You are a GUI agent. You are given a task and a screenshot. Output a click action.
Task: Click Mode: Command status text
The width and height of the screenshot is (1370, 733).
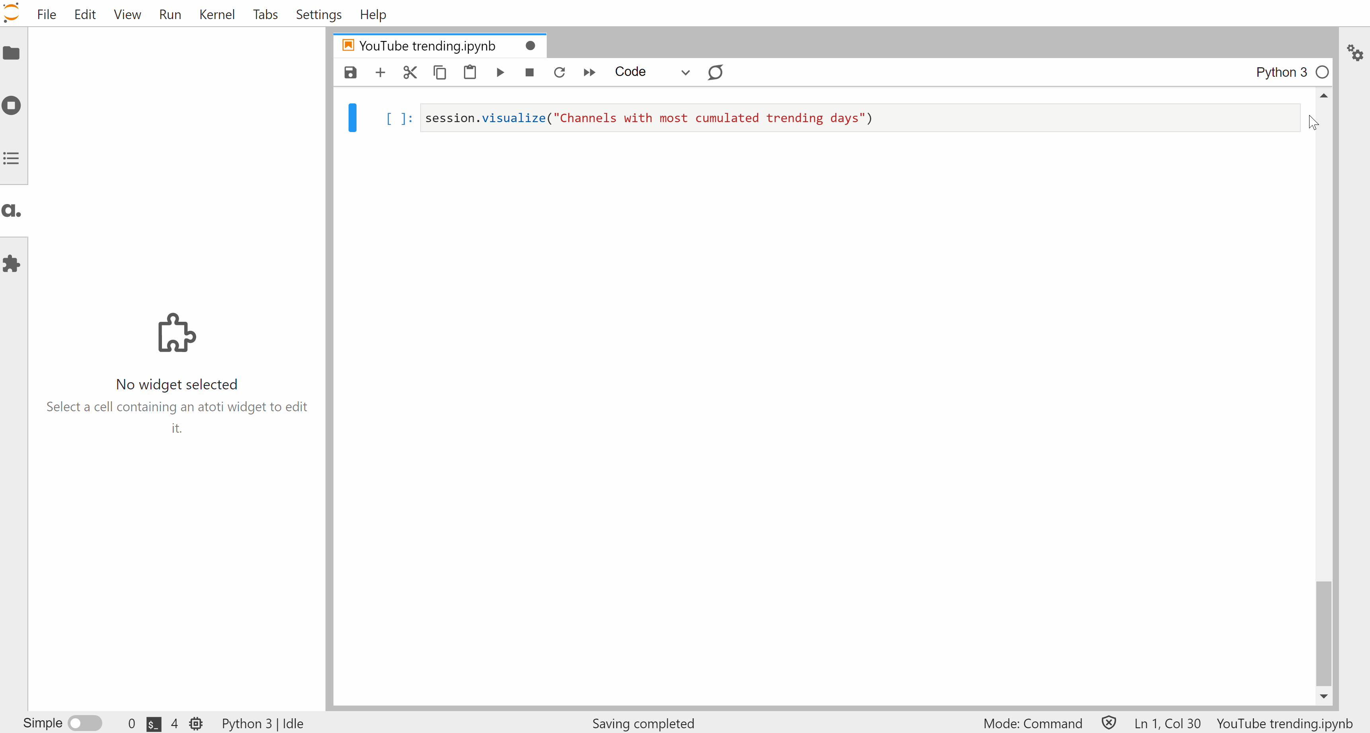(x=1033, y=723)
